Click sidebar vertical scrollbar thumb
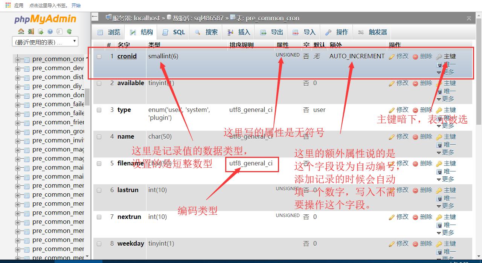The width and height of the screenshot is (482, 263). 87,97
